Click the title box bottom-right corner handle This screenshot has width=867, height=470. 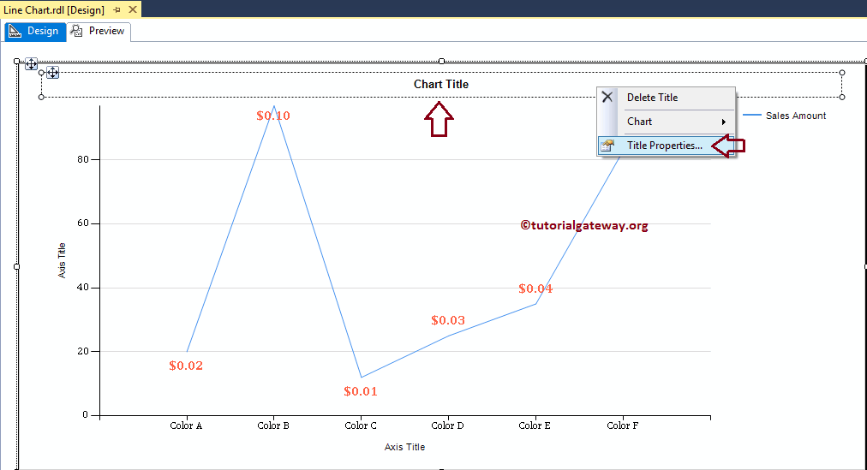coord(842,98)
